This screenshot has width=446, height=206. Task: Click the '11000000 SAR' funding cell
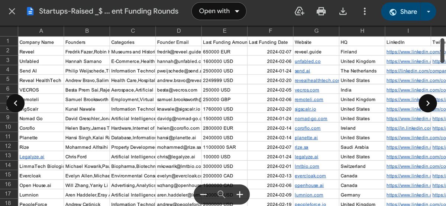point(224,147)
